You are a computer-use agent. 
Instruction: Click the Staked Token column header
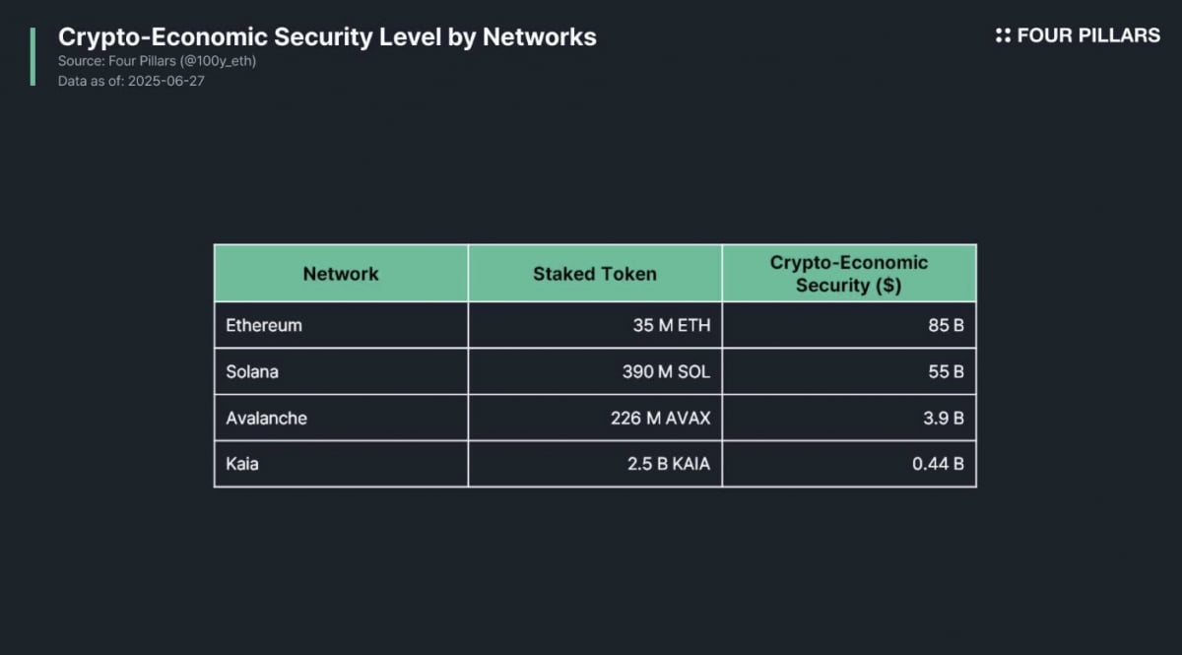(x=595, y=274)
